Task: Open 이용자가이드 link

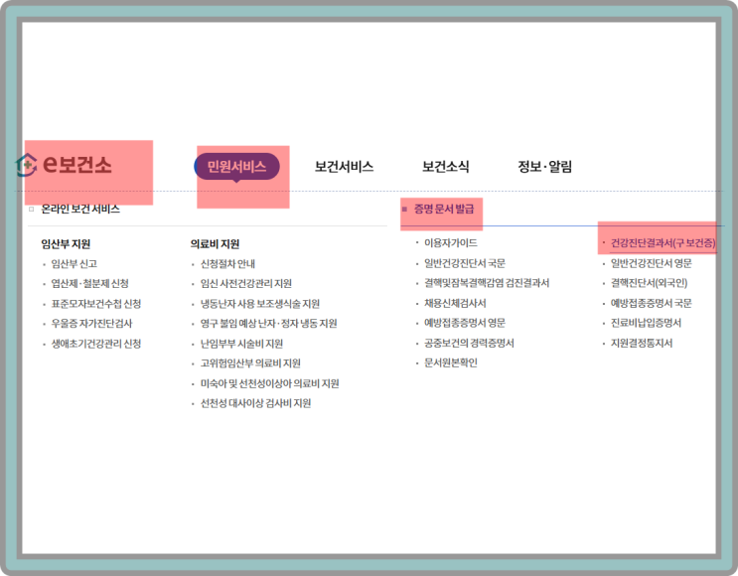Action: [450, 243]
